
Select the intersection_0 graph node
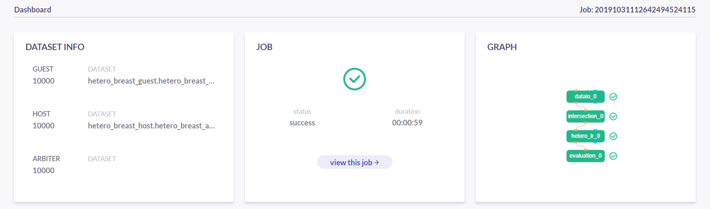pyautogui.click(x=585, y=116)
